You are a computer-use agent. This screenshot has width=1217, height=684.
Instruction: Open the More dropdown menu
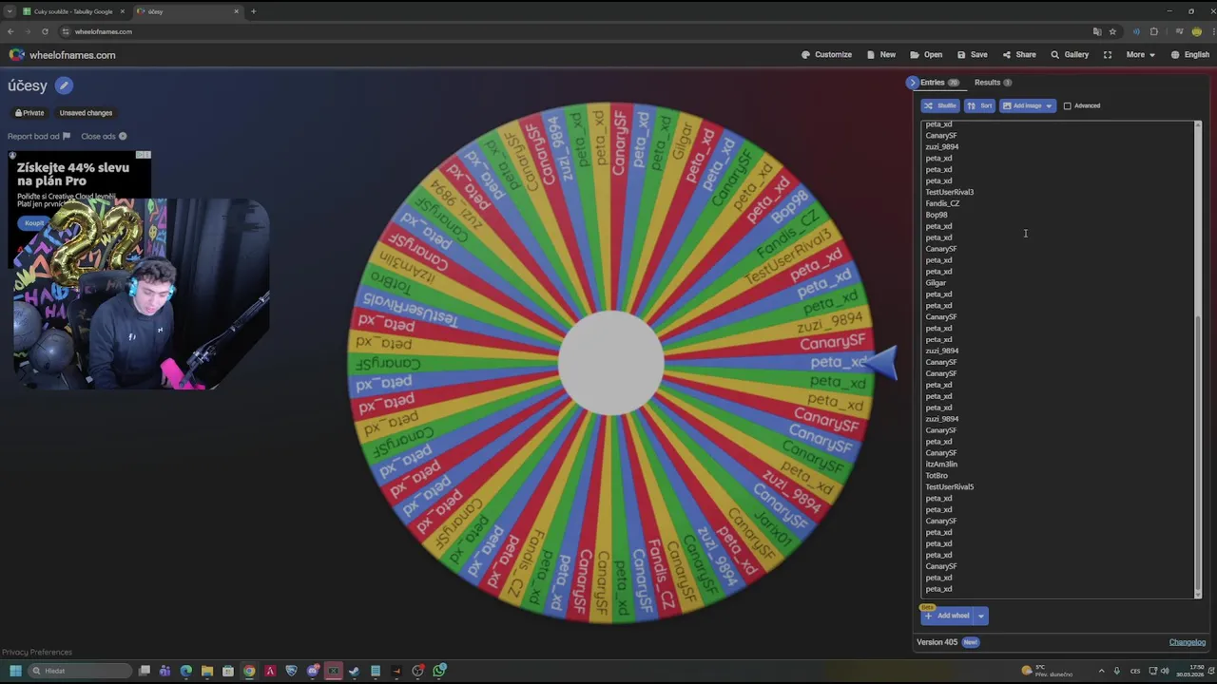coord(1140,55)
